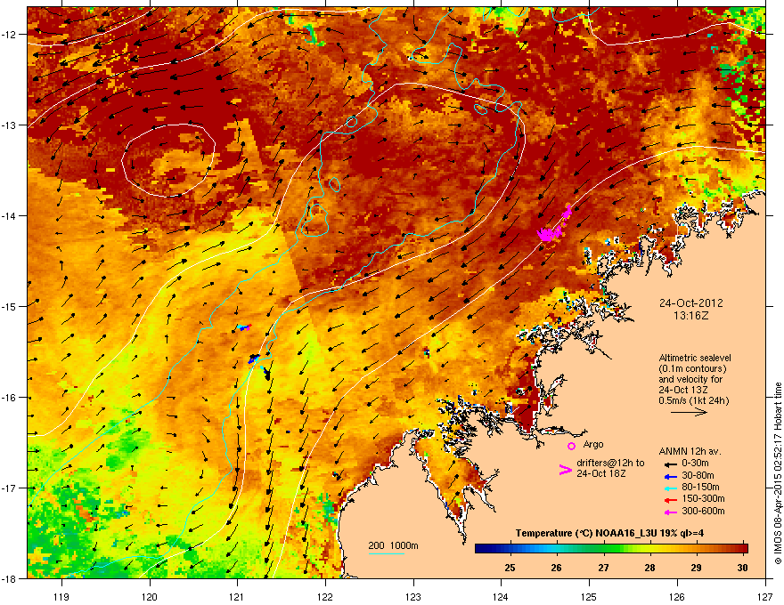784x605 pixels.
Task: Click the 0.5m/s velocity scale arrow
Action: (x=689, y=412)
